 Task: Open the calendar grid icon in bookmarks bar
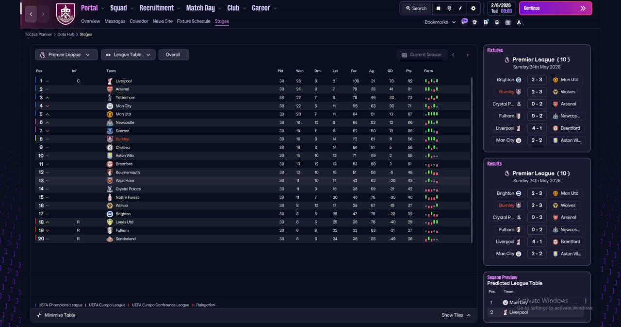pyautogui.click(x=508, y=22)
